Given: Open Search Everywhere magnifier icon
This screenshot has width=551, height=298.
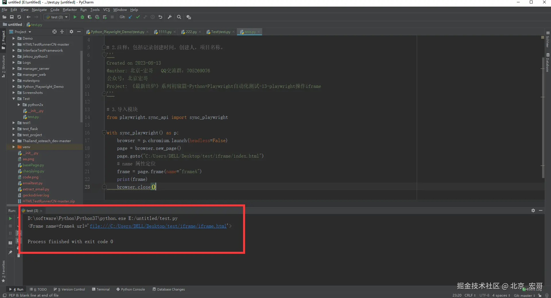Looking at the screenshot, I should pos(179,17).
